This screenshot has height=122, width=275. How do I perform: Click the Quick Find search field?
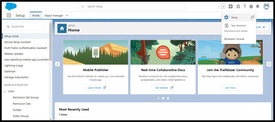[x=25, y=26]
